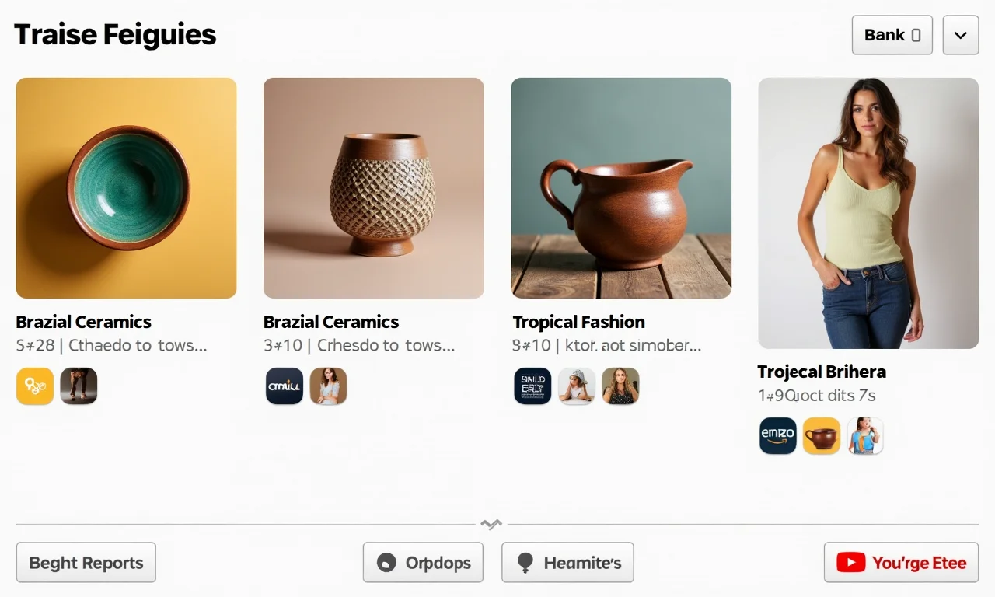Open Beght Reports
Viewport: 995px width, 597px height.
coord(86,562)
